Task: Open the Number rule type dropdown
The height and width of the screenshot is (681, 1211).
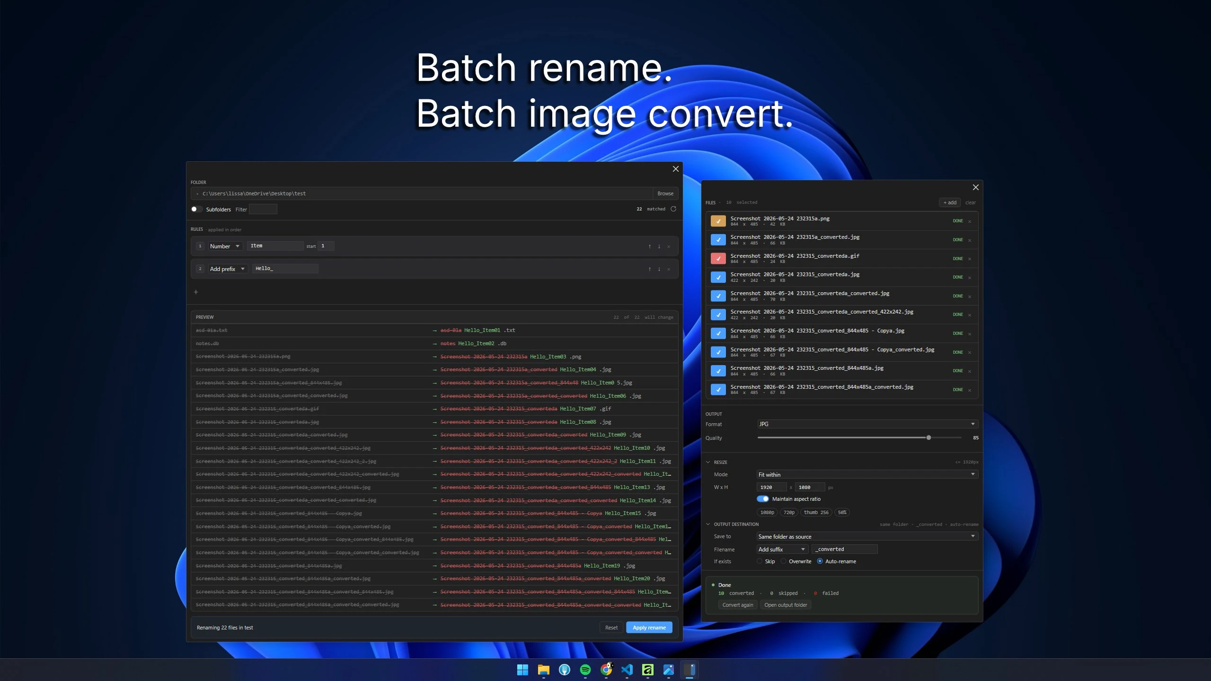Action: (225, 246)
